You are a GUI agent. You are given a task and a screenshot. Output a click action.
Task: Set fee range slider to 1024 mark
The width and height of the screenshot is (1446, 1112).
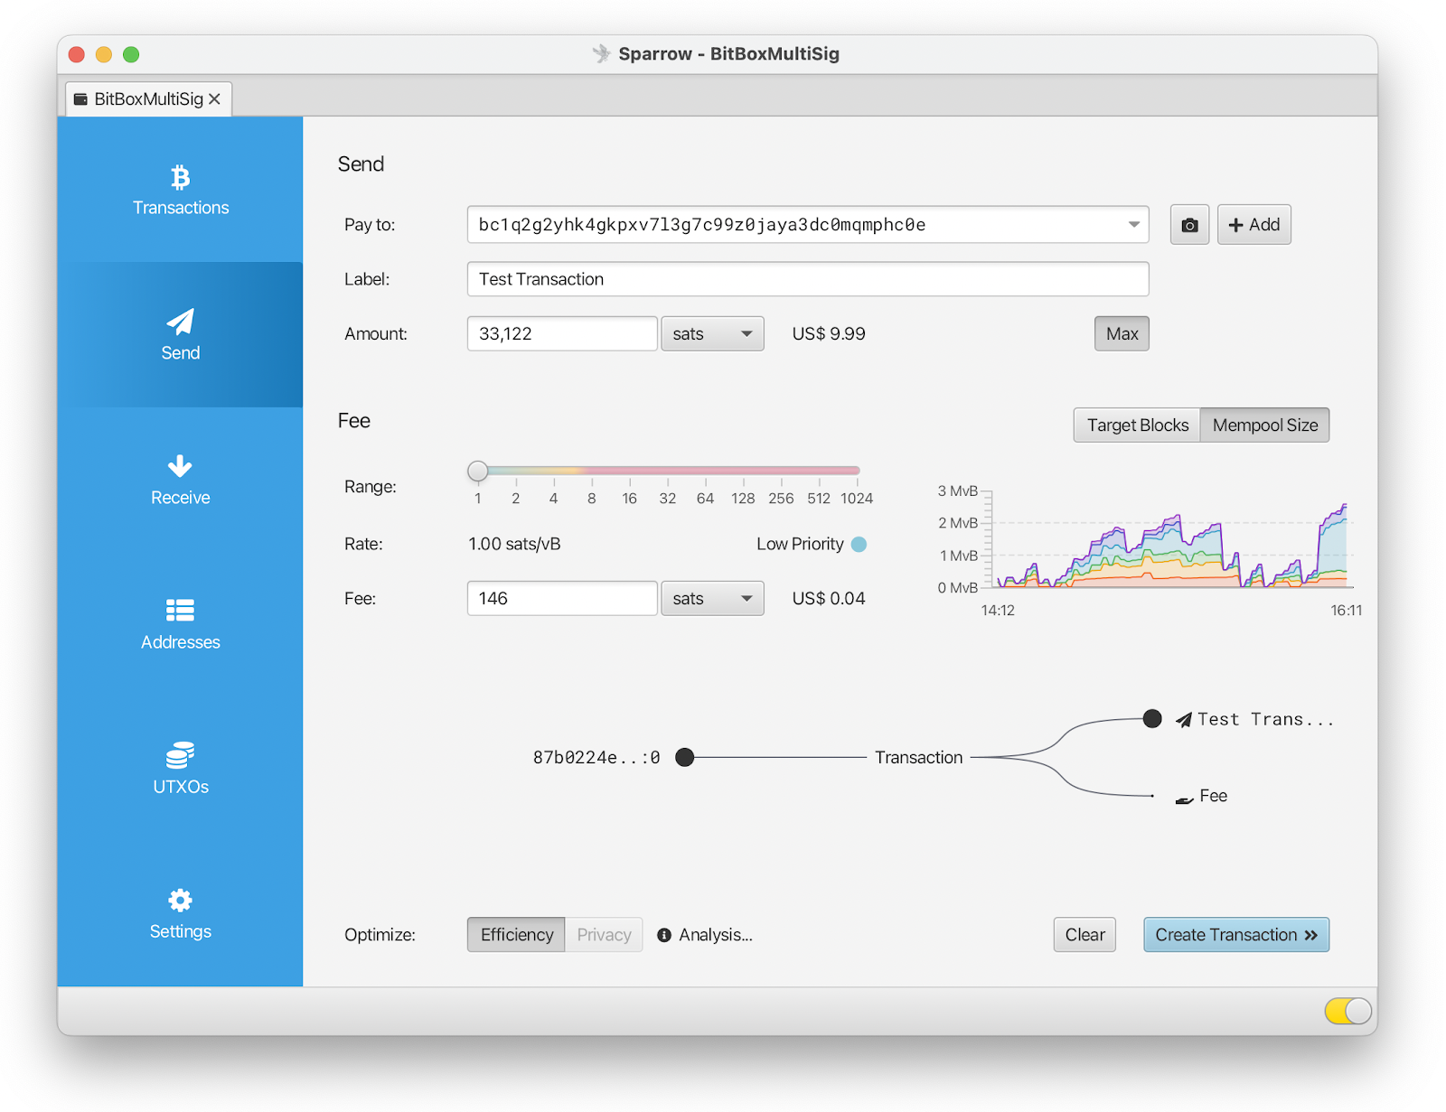click(857, 471)
